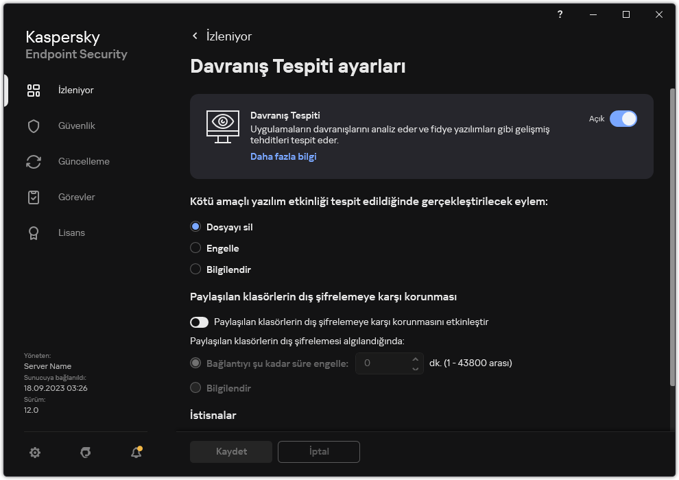Open the Görevler clipboard icon
This screenshot has height=480, width=679.
(x=34, y=197)
